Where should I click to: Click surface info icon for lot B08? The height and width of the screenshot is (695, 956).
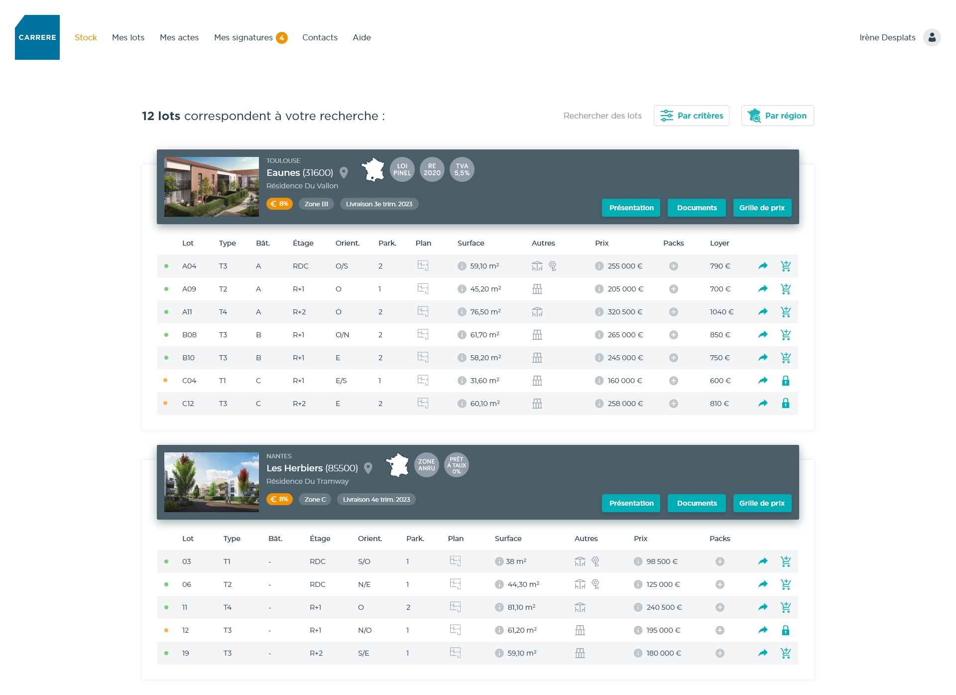[x=462, y=335]
